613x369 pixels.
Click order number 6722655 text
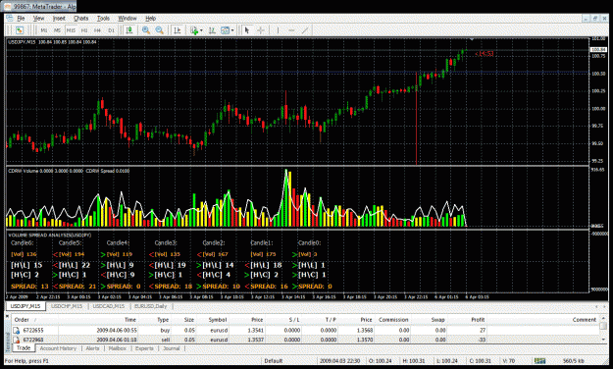[x=33, y=331]
